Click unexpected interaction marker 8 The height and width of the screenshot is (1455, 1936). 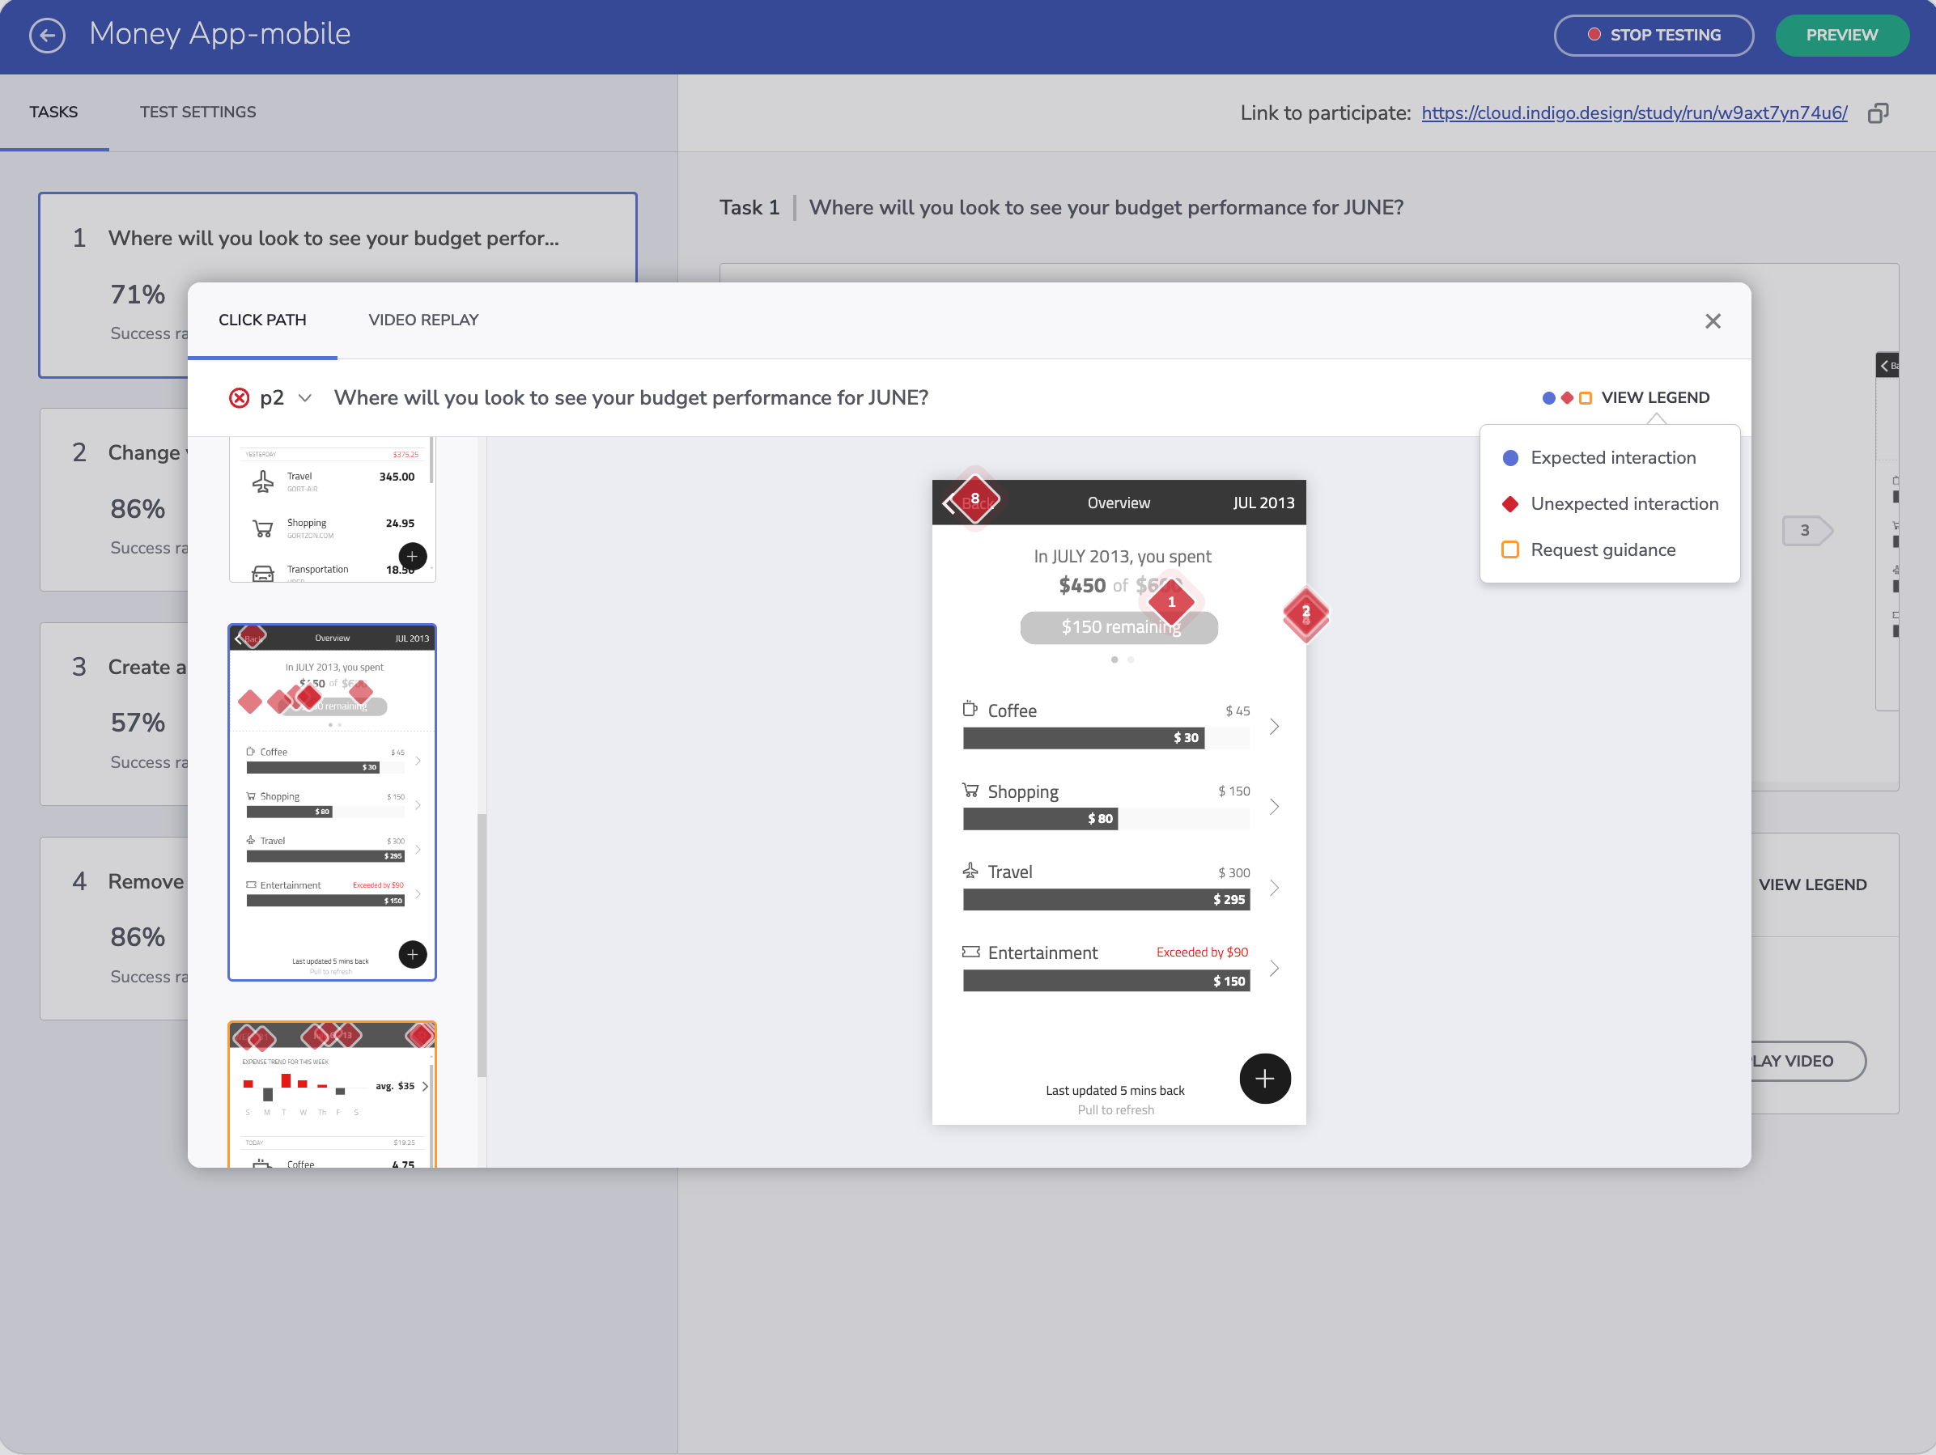(974, 499)
